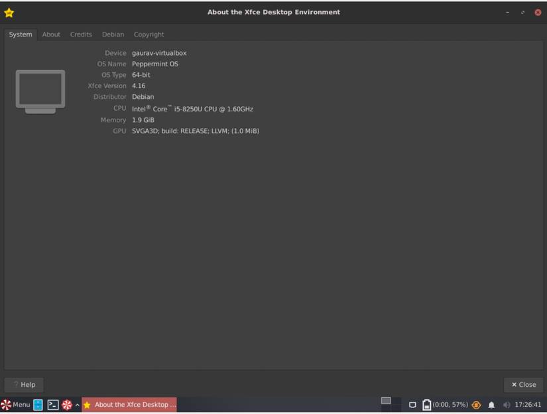The image size is (547, 414).
Task: Open the volume control in system tray
Action: tap(505, 405)
